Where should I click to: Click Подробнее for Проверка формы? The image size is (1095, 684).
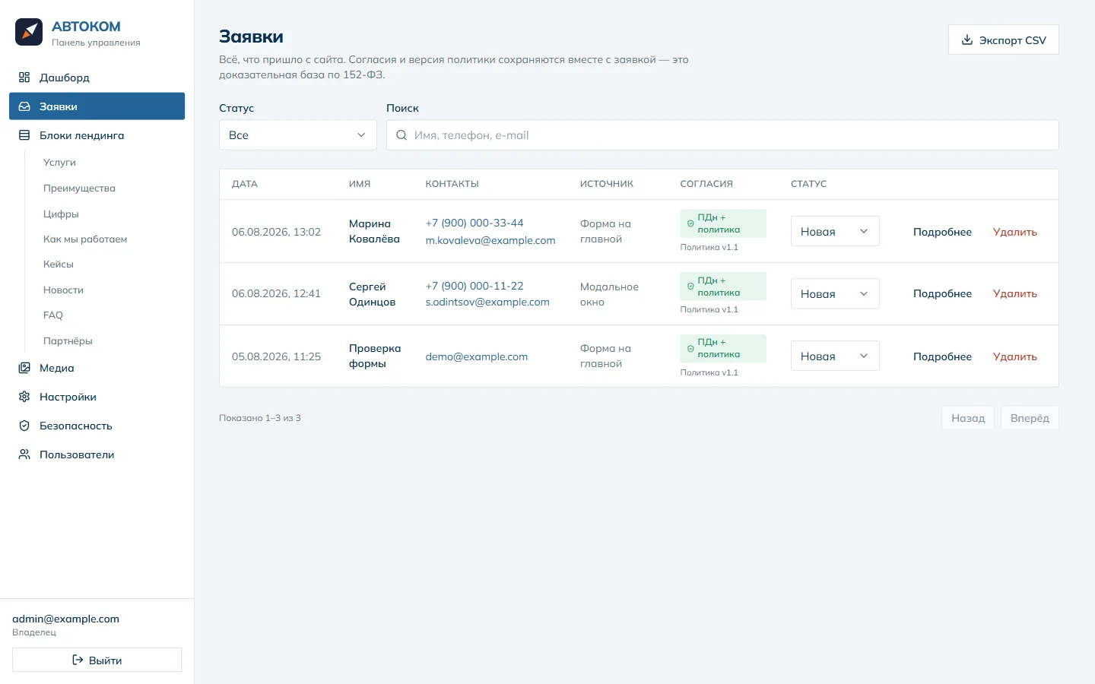click(942, 356)
